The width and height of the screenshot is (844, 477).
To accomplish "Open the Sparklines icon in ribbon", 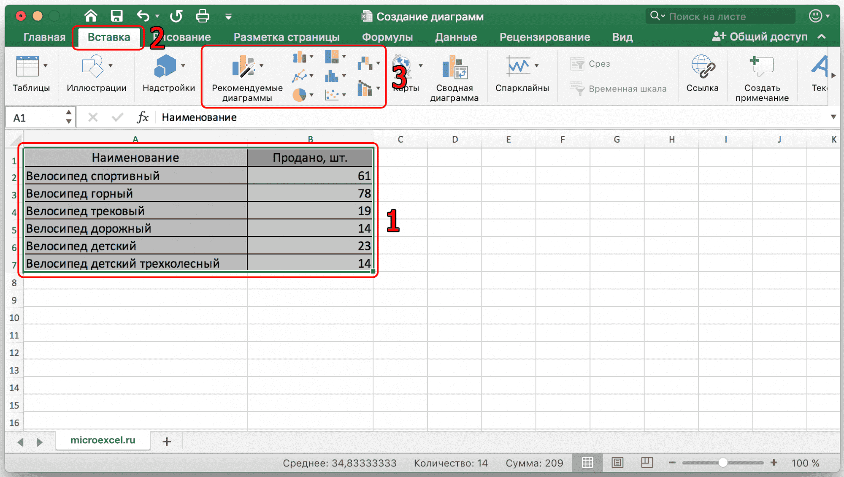I will click(x=518, y=66).
